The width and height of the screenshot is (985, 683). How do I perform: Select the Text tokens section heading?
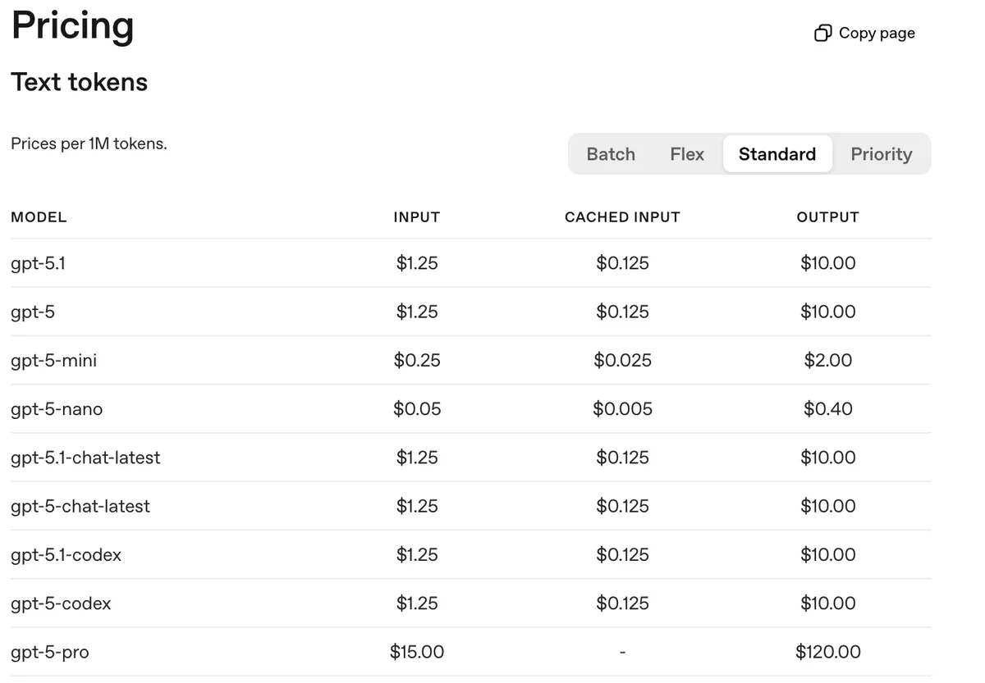click(79, 82)
